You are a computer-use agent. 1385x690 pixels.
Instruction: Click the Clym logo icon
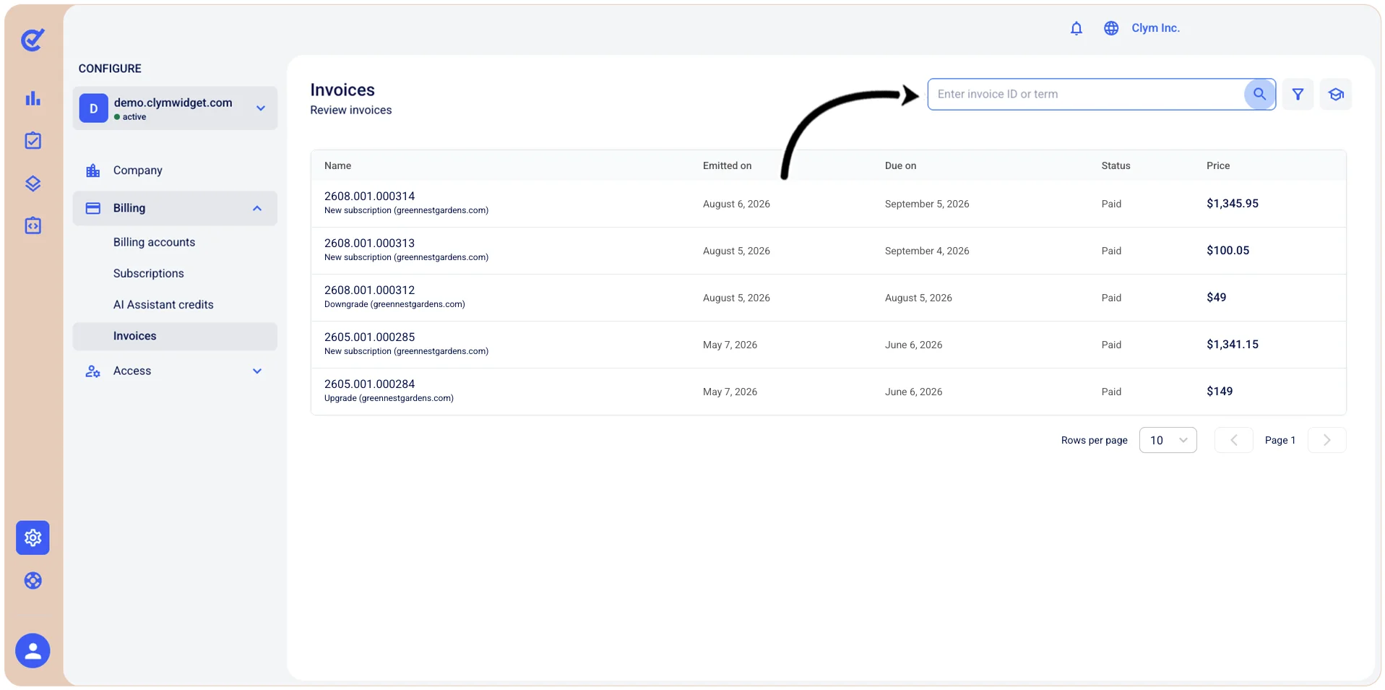coord(33,40)
